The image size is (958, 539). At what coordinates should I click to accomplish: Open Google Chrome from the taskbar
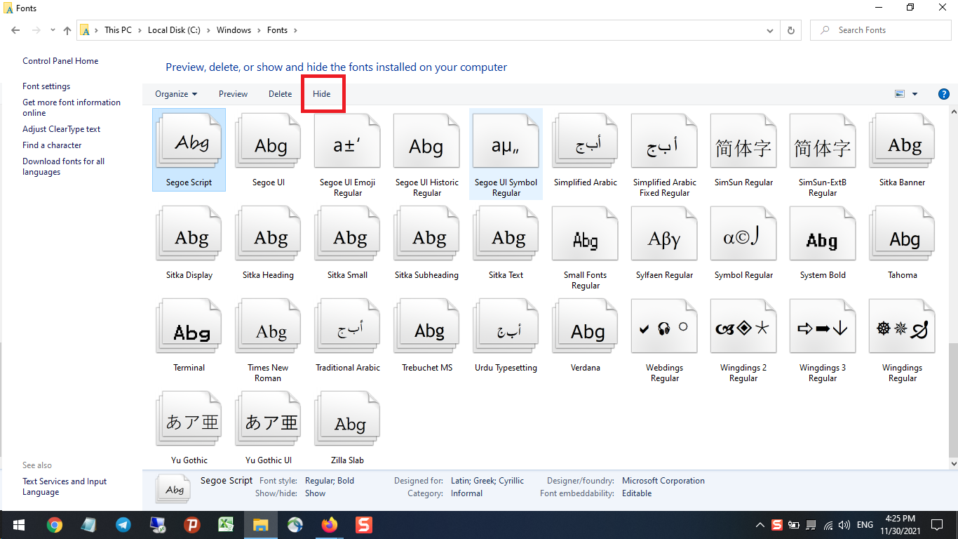[x=55, y=524]
